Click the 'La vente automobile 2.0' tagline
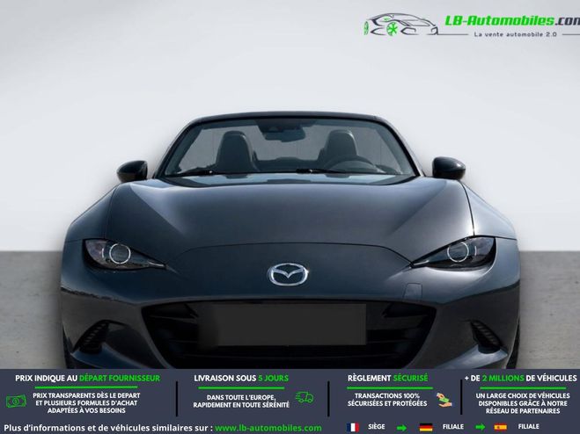The width and height of the screenshot is (580, 434). coord(515,34)
